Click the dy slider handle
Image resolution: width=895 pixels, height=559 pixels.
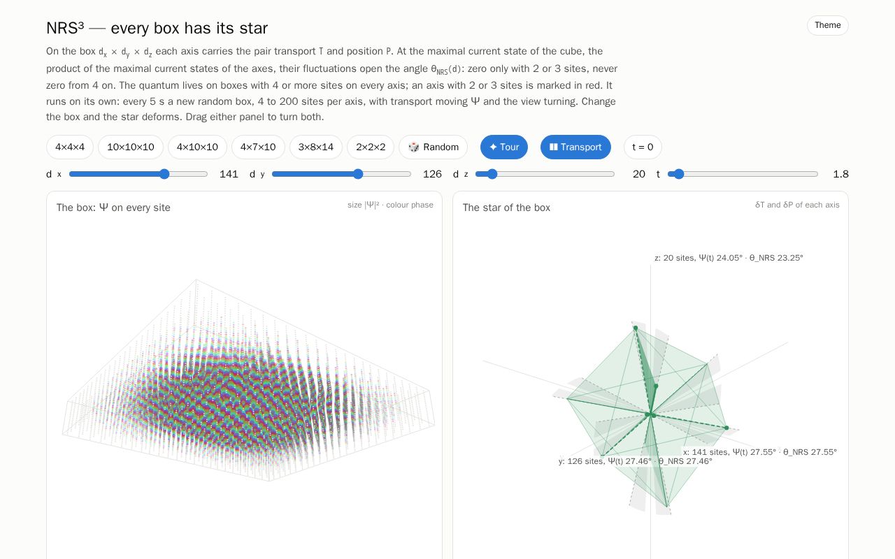point(358,174)
